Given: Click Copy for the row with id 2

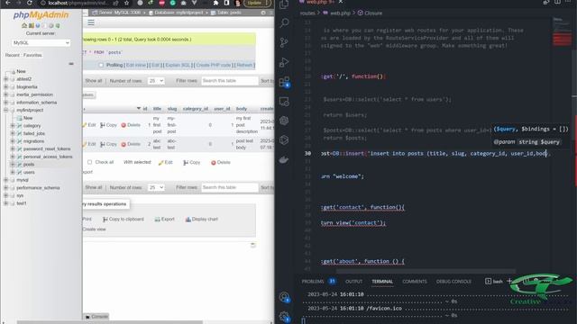Looking at the screenshot, I should (x=108, y=144).
